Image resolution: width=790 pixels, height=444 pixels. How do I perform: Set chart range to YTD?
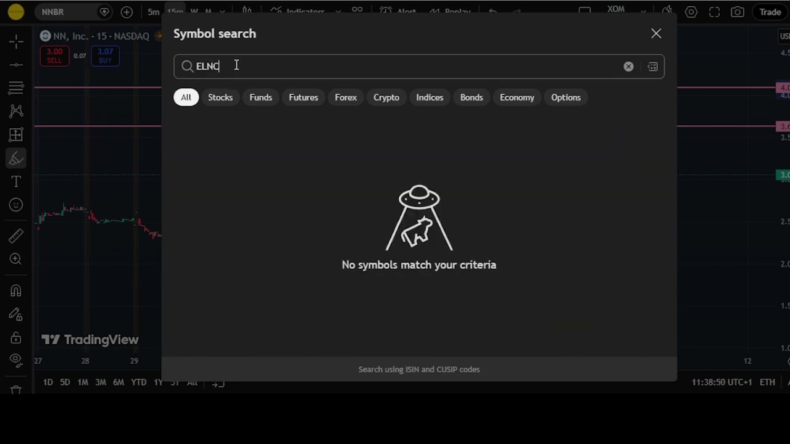pyautogui.click(x=139, y=382)
